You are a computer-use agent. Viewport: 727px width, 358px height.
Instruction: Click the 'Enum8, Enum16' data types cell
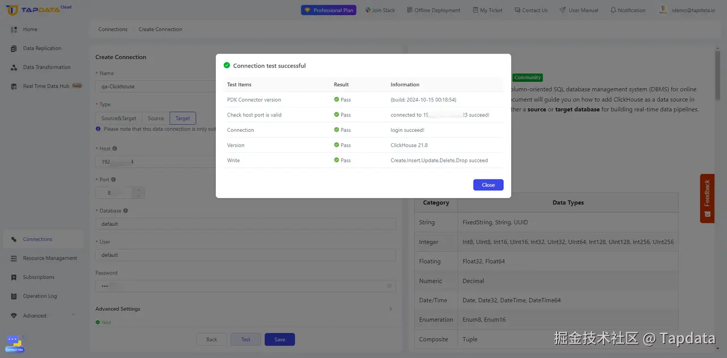[568, 319]
